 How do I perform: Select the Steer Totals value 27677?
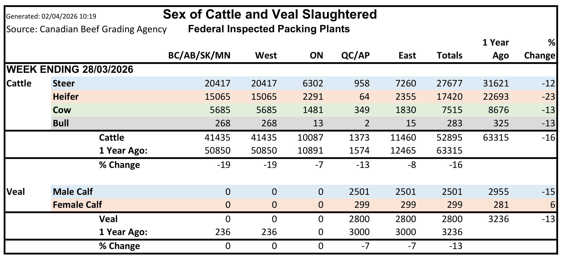(449, 83)
